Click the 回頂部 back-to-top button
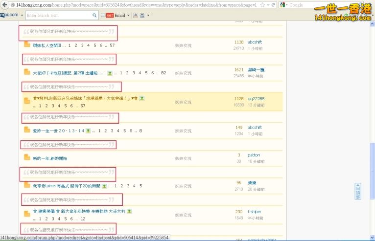 pyautogui.click(x=358, y=191)
